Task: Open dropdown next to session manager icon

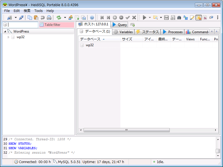Action: tap(16, 18)
